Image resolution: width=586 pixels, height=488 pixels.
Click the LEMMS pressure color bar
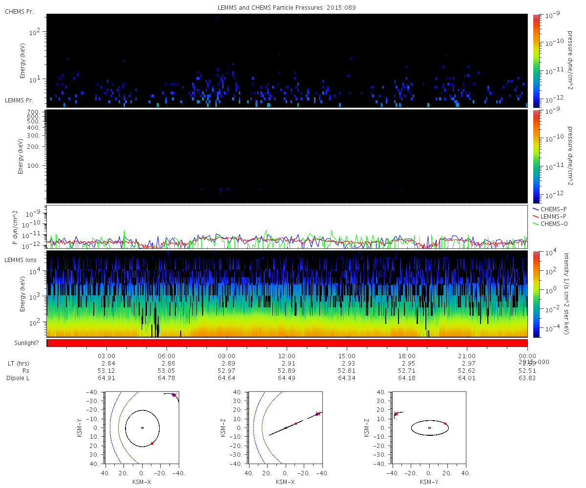(x=536, y=156)
